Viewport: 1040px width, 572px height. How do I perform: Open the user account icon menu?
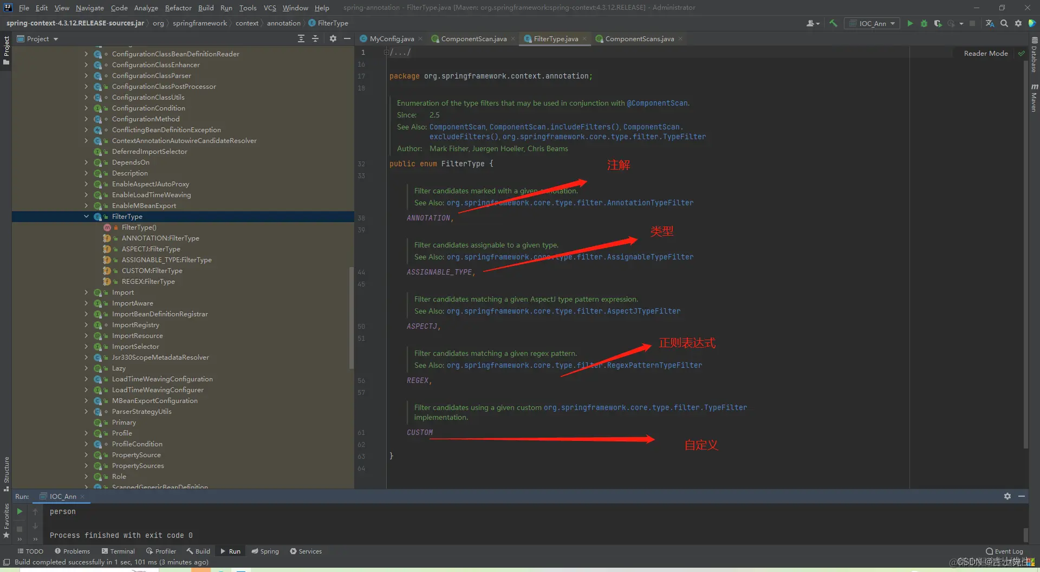tap(812, 23)
